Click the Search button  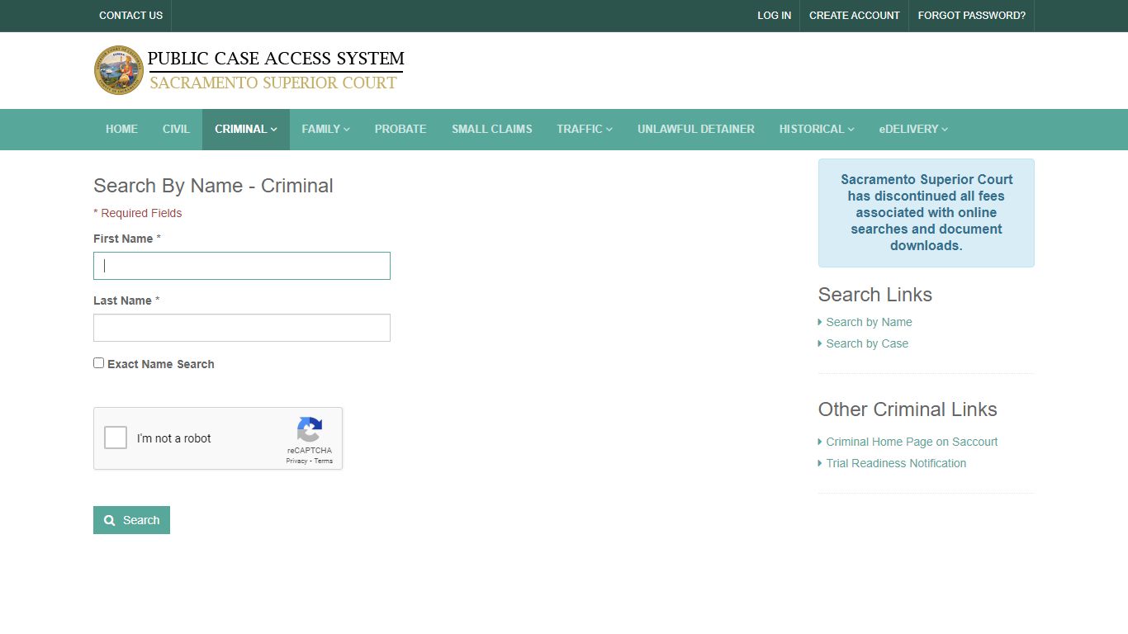click(x=131, y=520)
